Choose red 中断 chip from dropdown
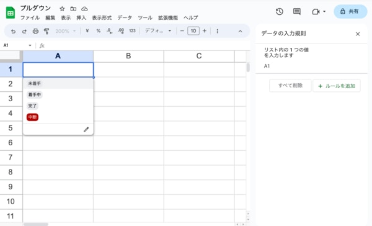The height and width of the screenshot is (226, 372). (x=32, y=117)
